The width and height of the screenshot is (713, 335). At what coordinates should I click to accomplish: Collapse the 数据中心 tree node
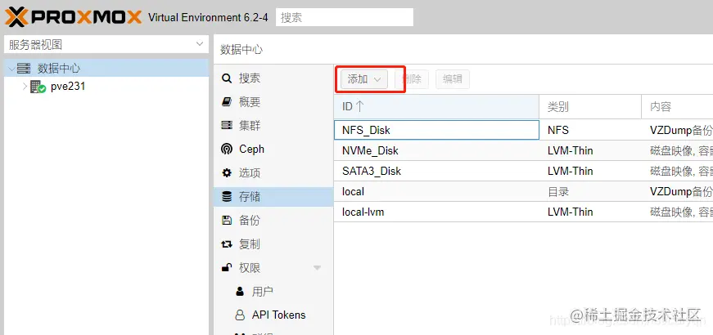11,69
